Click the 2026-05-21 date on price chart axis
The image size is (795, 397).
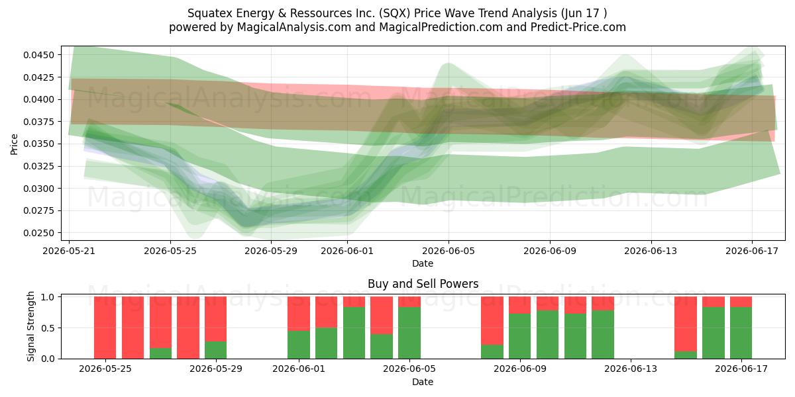tap(70, 251)
